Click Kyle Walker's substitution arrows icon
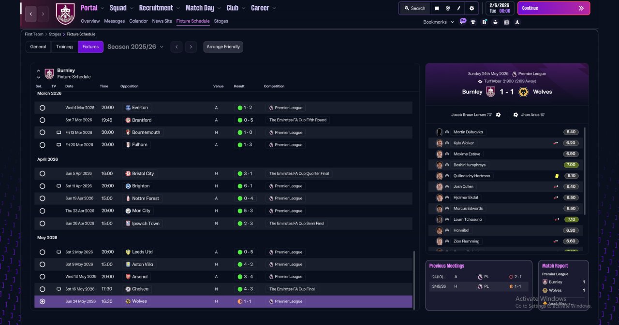The height and width of the screenshot is (325, 619). pos(556,143)
